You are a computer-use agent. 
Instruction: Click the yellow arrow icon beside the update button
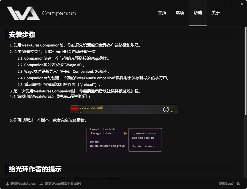point(172,111)
